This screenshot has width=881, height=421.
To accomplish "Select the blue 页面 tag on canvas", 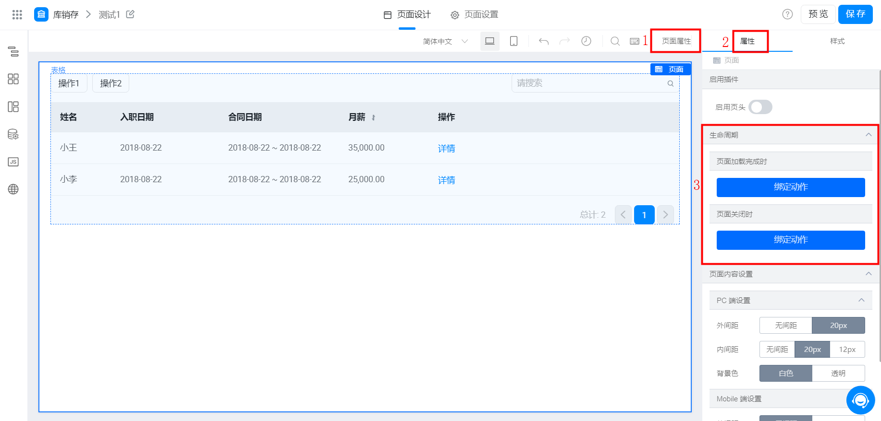I will pyautogui.click(x=671, y=70).
